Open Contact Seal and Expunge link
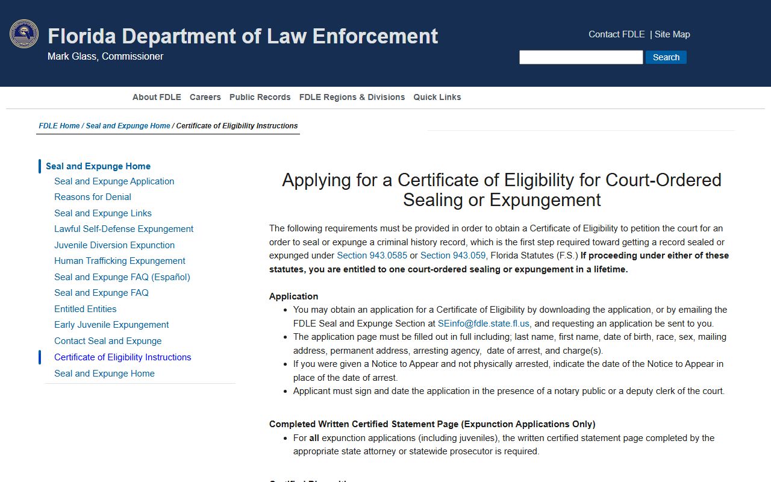Screen dimensions: 771x482 click(x=108, y=341)
